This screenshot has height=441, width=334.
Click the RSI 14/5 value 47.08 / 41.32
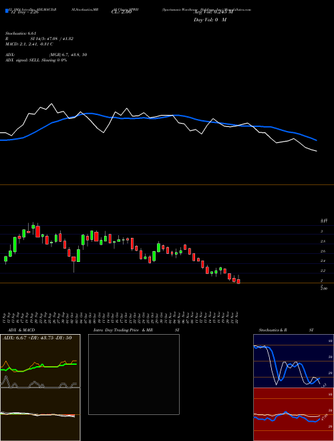[x=52, y=39]
